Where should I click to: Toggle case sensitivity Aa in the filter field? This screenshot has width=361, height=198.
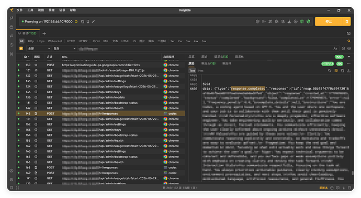click(x=335, y=48)
